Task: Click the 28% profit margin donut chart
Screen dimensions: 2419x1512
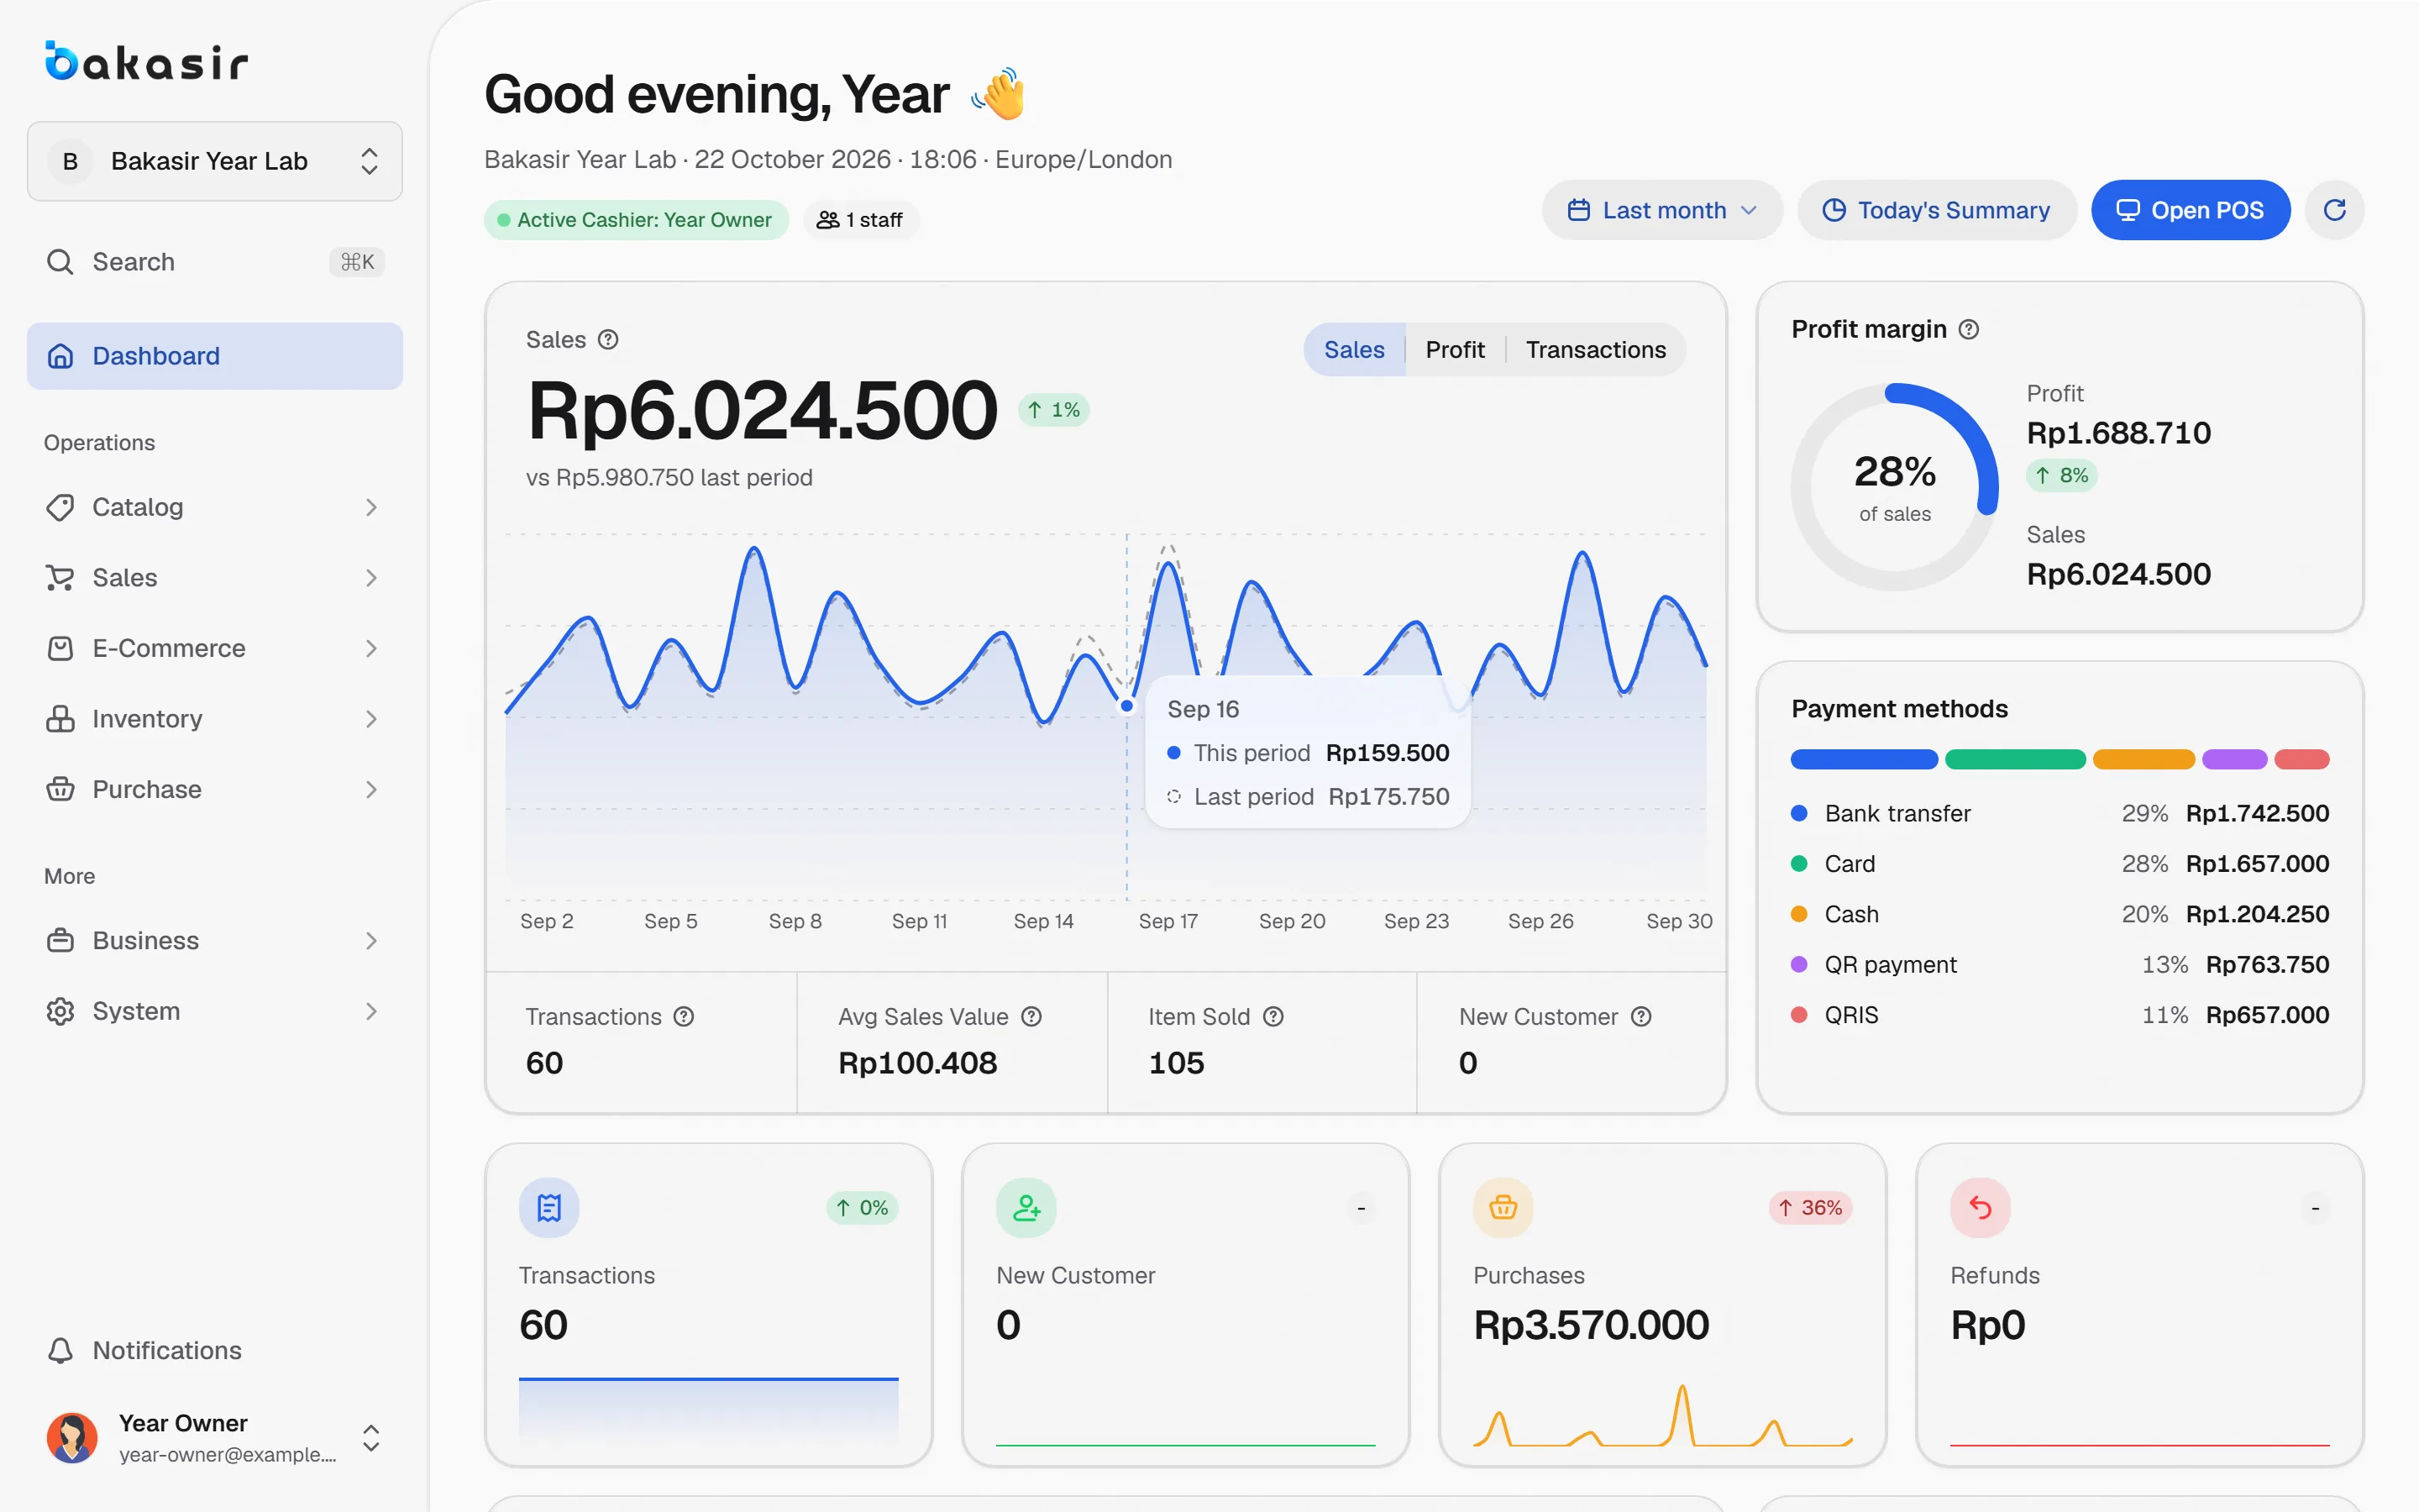Action: tap(1894, 487)
